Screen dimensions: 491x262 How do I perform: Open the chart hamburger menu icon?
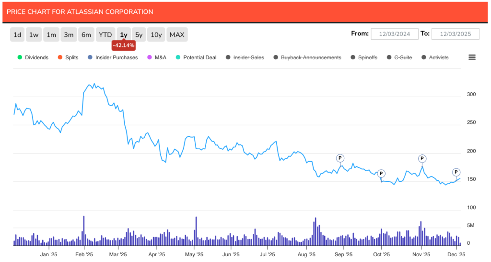coord(472,57)
